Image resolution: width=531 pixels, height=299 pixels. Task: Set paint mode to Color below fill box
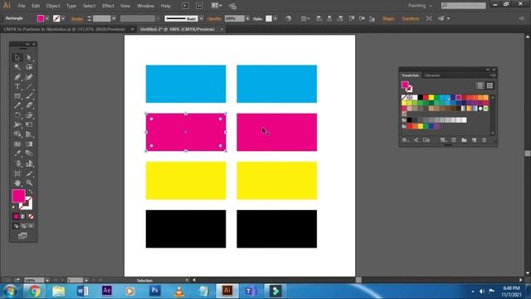point(16,216)
